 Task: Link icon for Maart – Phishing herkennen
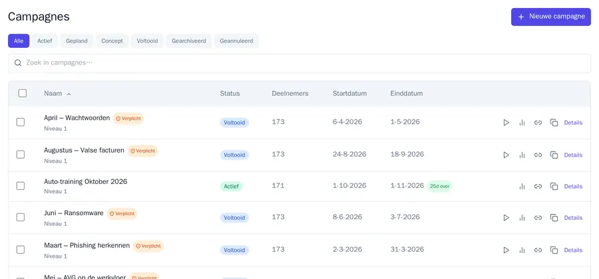tap(538, 250)
